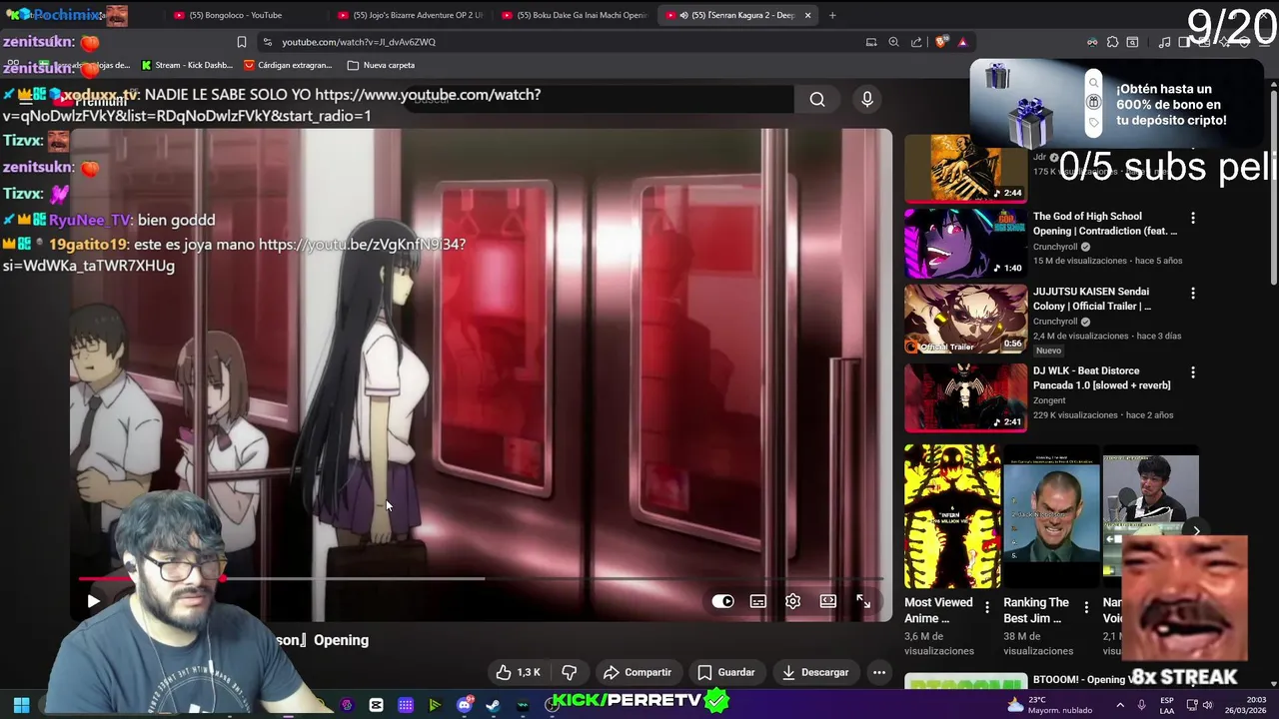This screenshot has height=719, width=1279.
Task: Open weather widget showing 23°C
Action: [1051, 705]
